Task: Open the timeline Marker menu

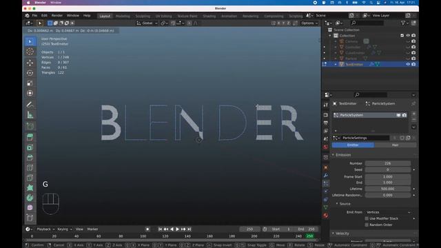Action: click(x=92, y=229)
